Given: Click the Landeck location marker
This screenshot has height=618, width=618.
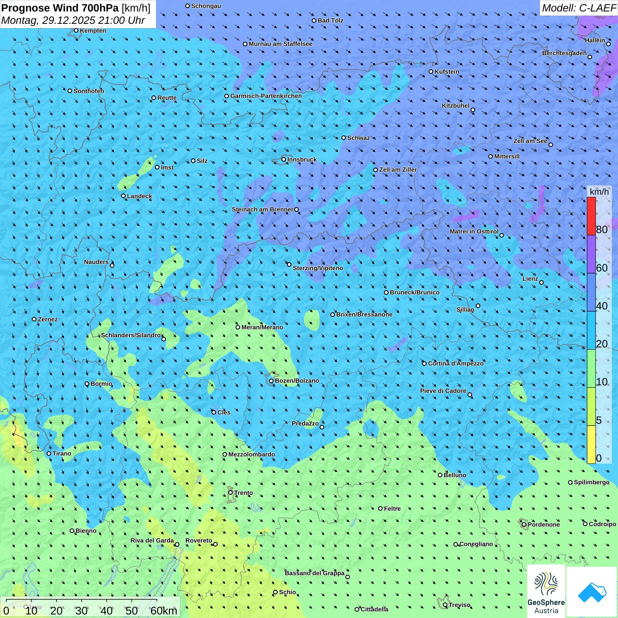Looking at the screenshot, I should 124,196.
